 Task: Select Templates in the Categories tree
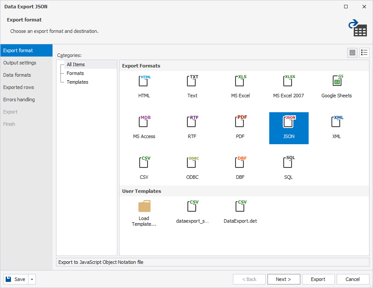77,82
